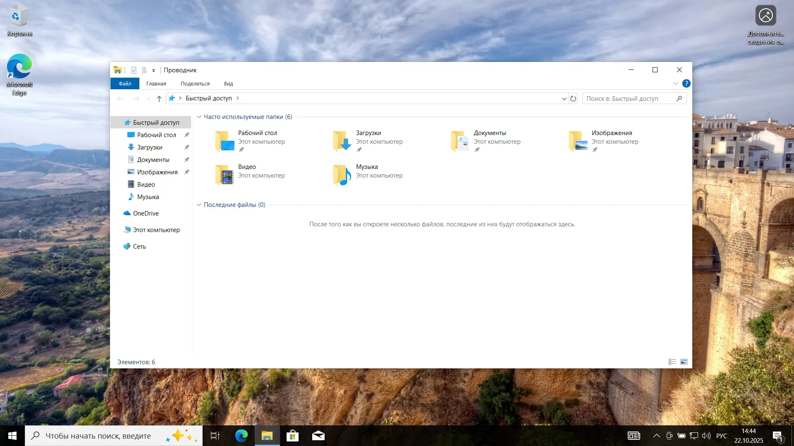Unpin Рабочий стол via its pin icon
The height and width of the screenshot is (446, 794).
[x=187, y=135]
